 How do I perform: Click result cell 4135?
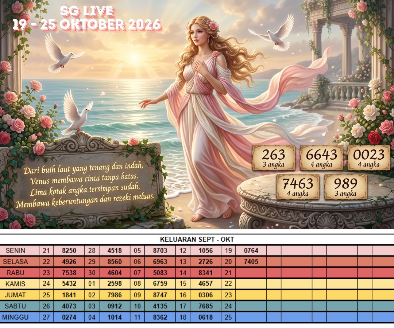tap(160, 306)
